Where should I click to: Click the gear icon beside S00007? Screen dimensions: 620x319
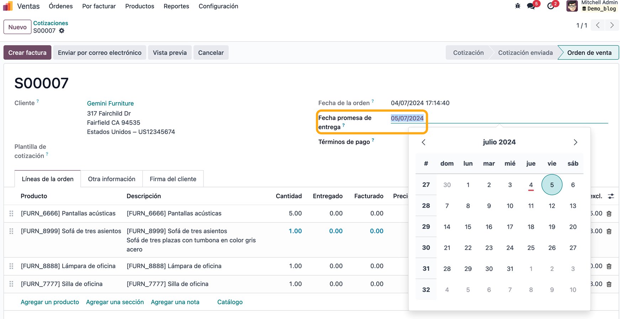(62, 31)
